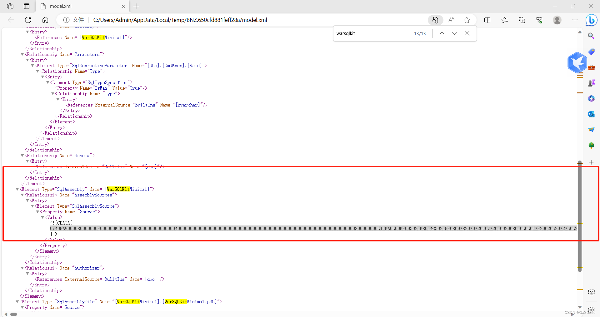600x317 pixels.
Task: Go to the browser Home page
Action: (x=45, y=20)
